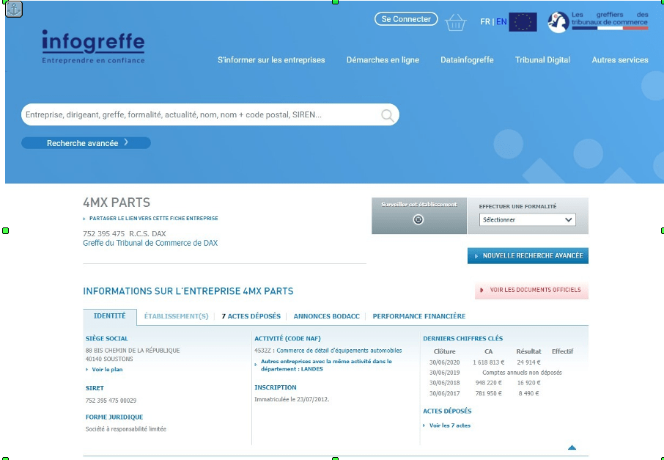Open the Sélectionner formality dropdown
The image size is (664, 460).
click(528, 219)
